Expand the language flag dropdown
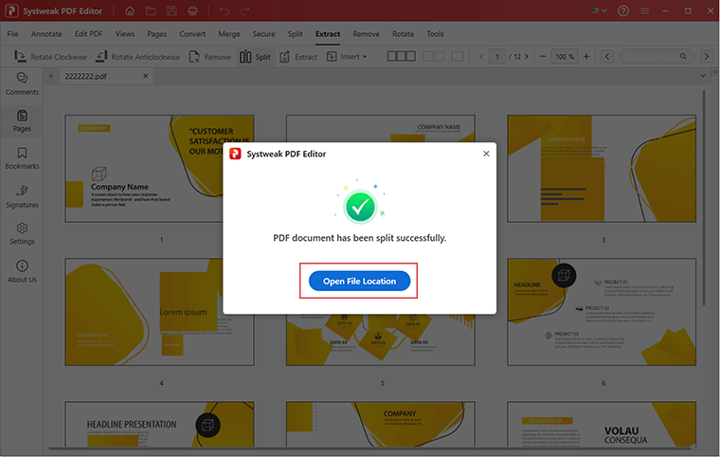The width and height of the screenshot is (720, 457). 599,10
